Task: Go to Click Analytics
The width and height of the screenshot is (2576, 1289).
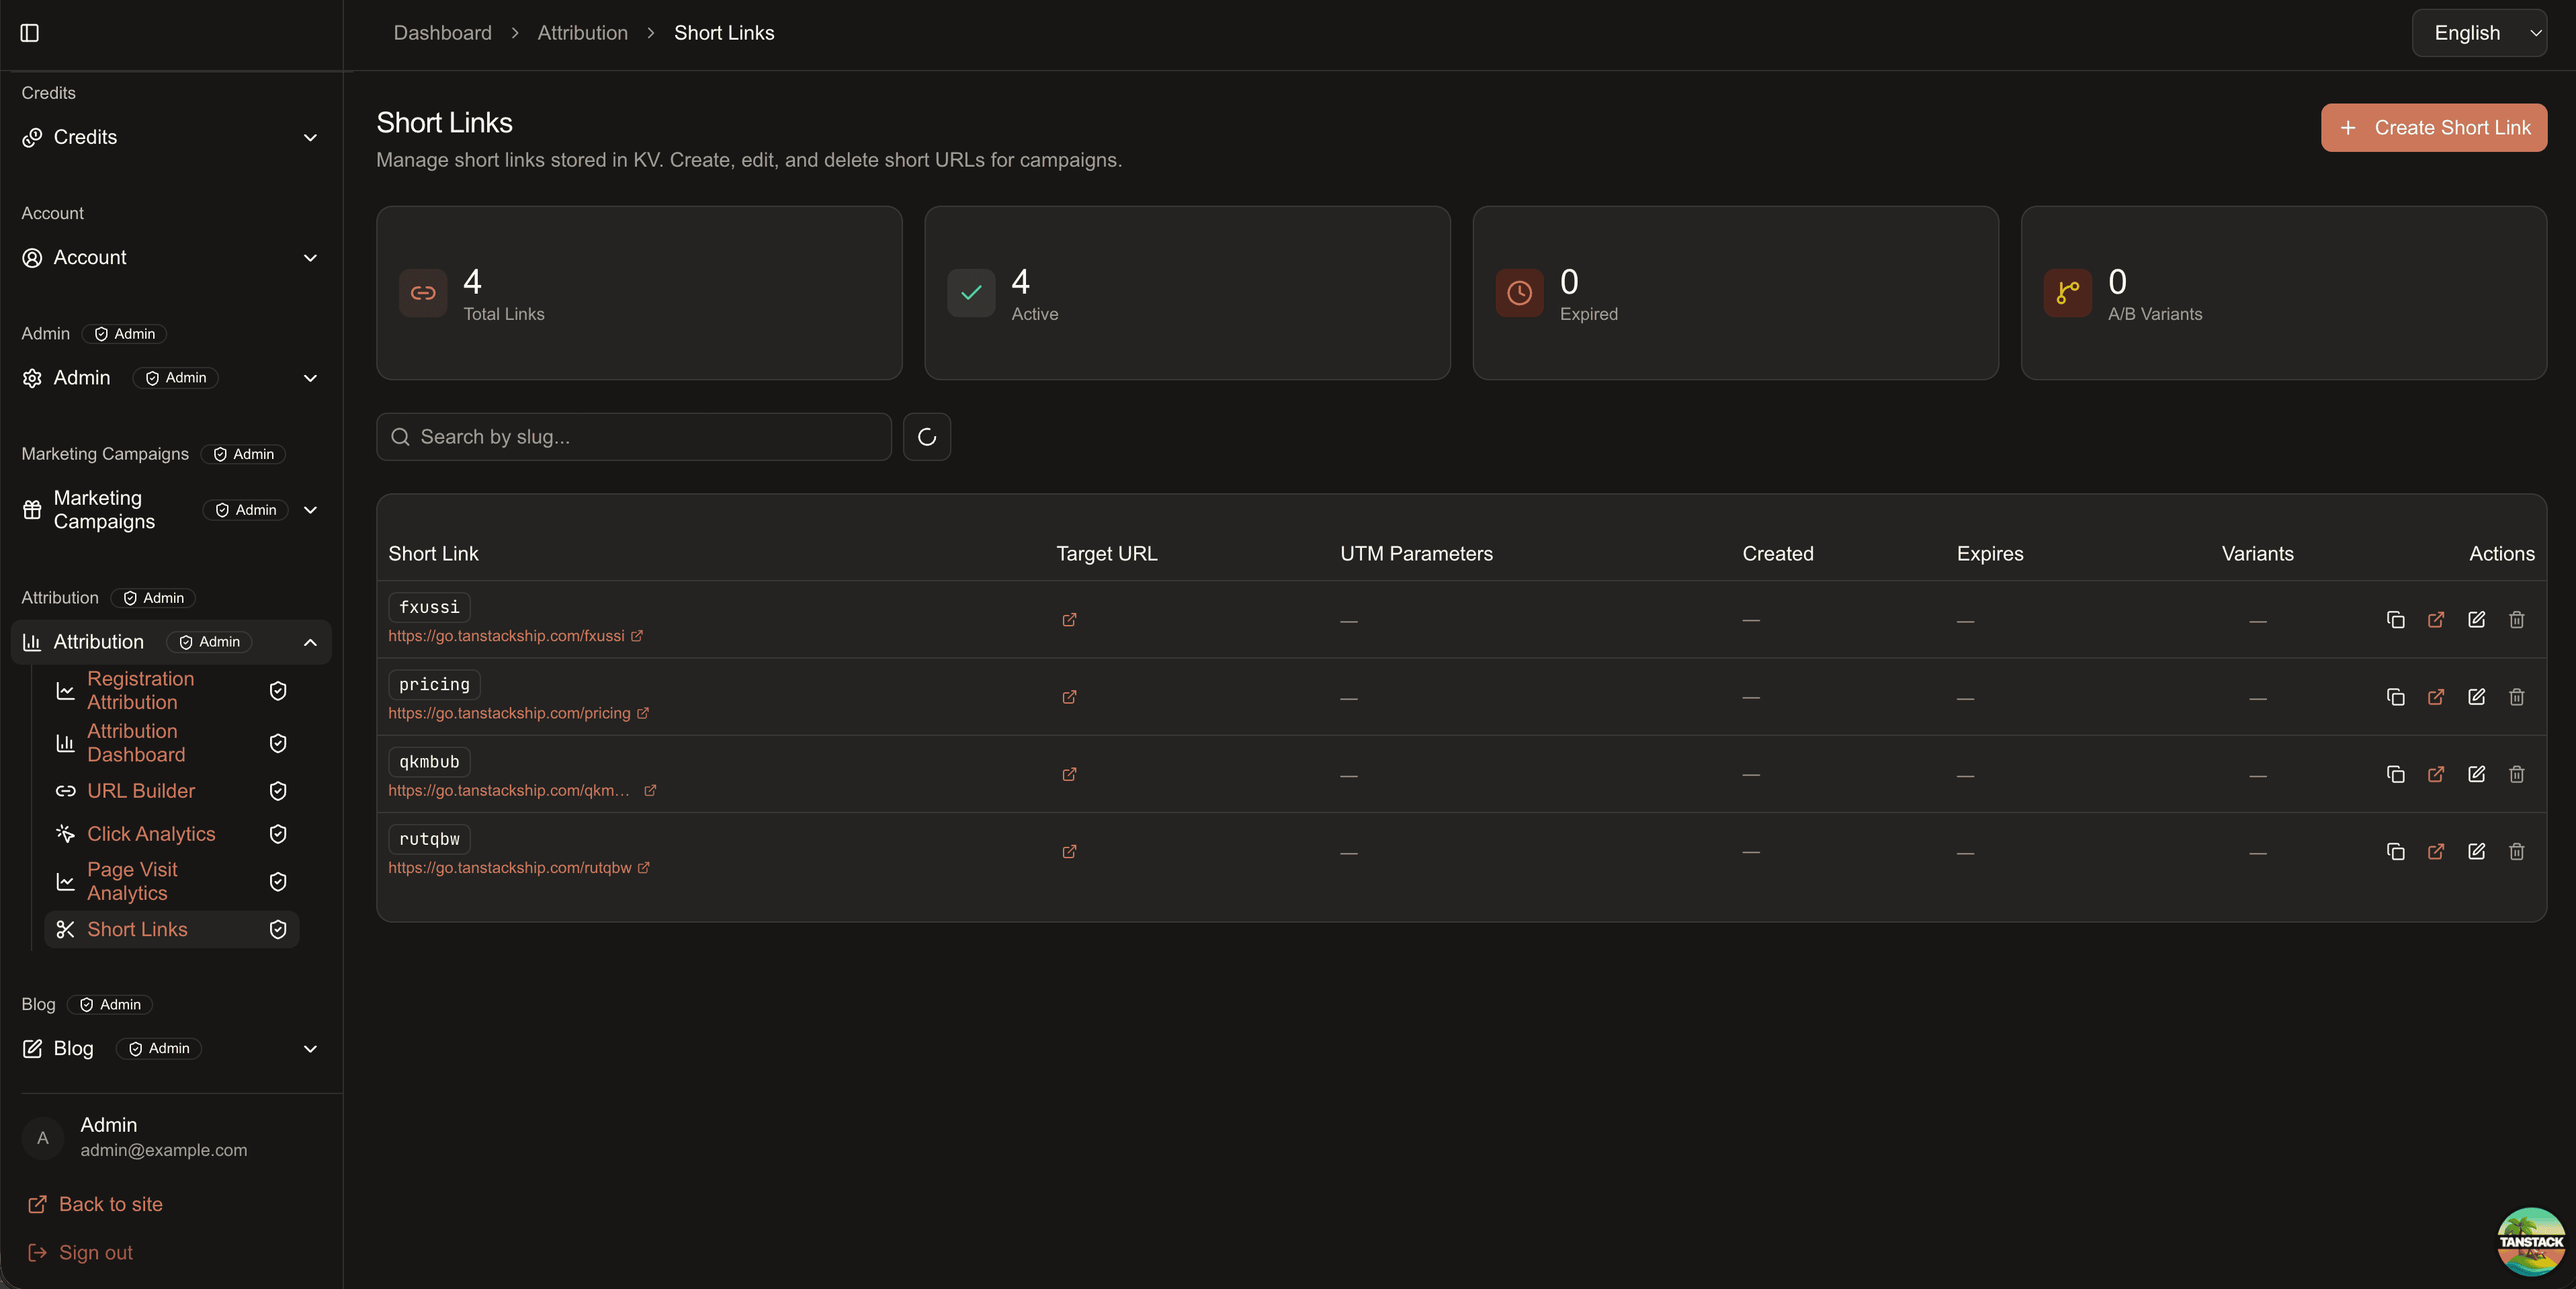Action: pyautogui.click(x=172, y=834)
